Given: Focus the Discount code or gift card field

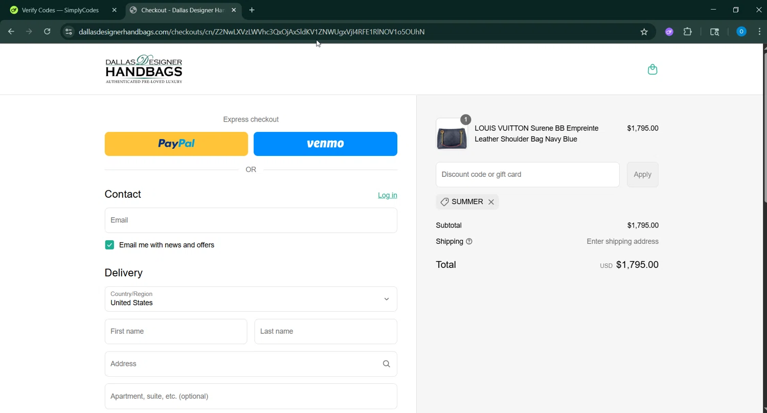Looking at the screenshot, I should point(528,174).
